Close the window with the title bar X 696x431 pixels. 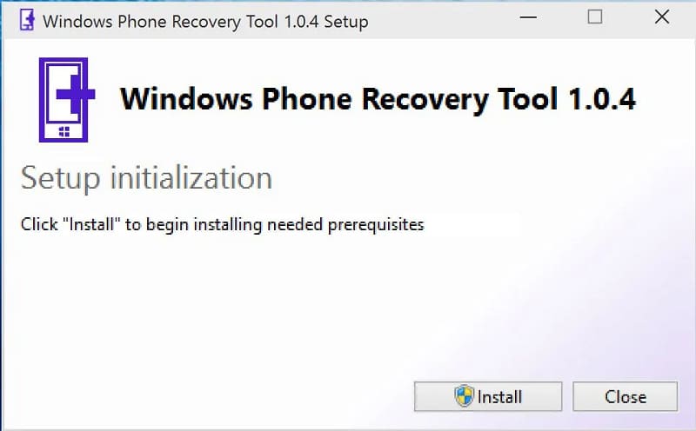coord(662,17)
